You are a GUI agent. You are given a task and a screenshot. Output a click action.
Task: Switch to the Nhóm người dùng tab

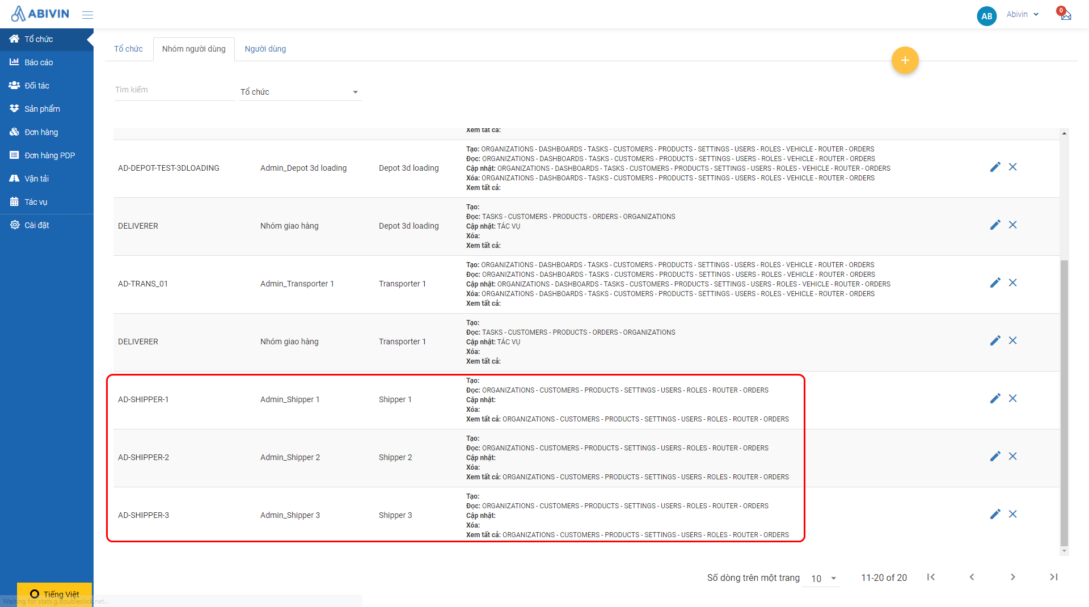[193, 49]
